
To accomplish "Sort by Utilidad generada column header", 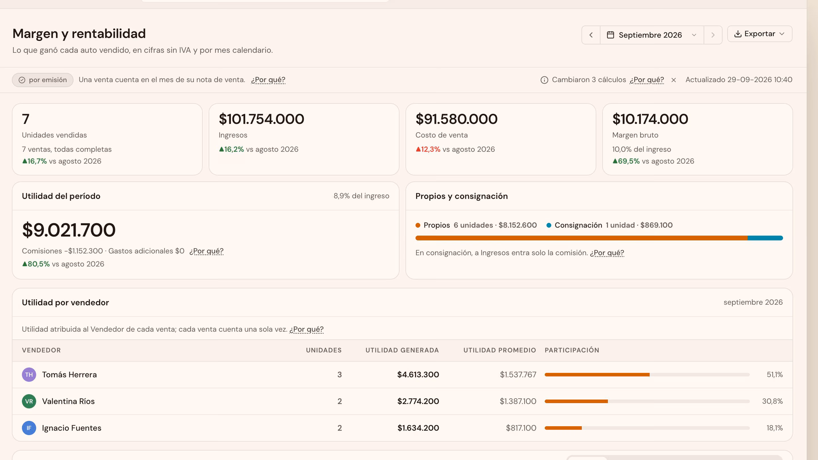I will pyautogui.click(x=402, y=350).
